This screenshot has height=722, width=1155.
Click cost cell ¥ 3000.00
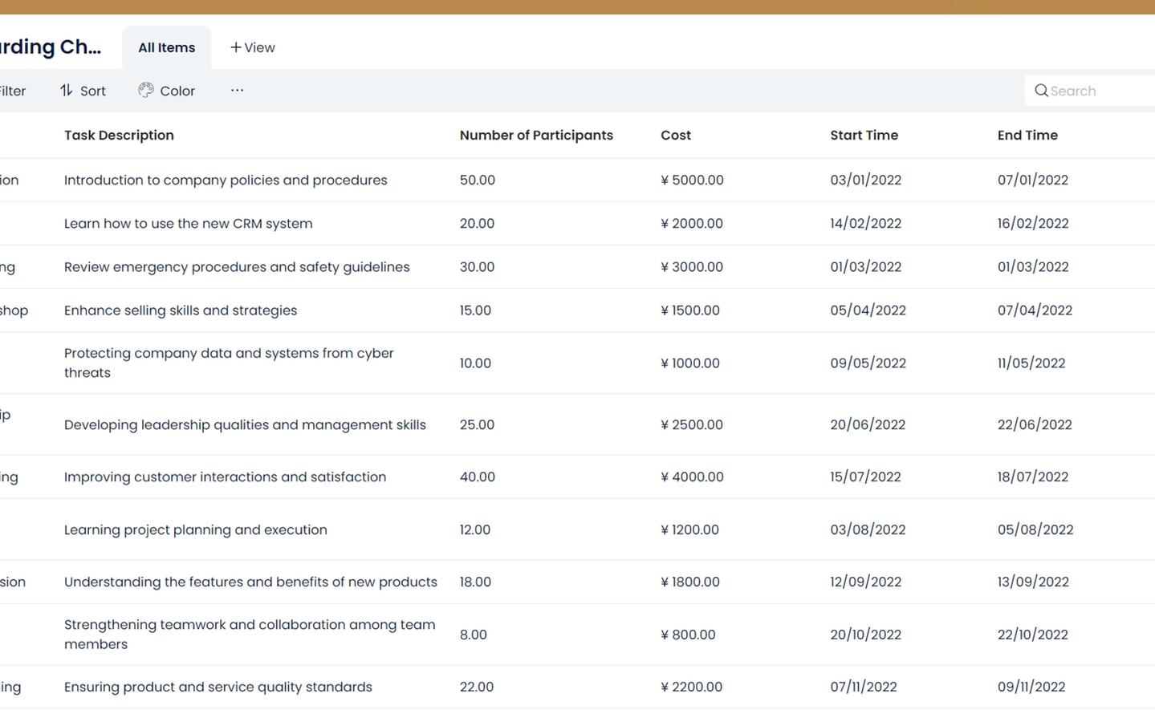(692, 266)
